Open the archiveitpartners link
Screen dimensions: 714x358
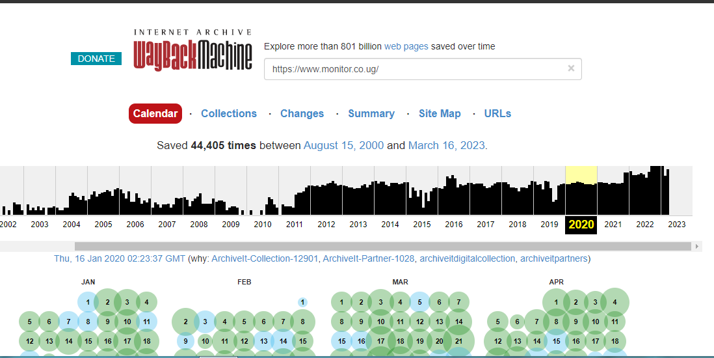click(554, 258)
